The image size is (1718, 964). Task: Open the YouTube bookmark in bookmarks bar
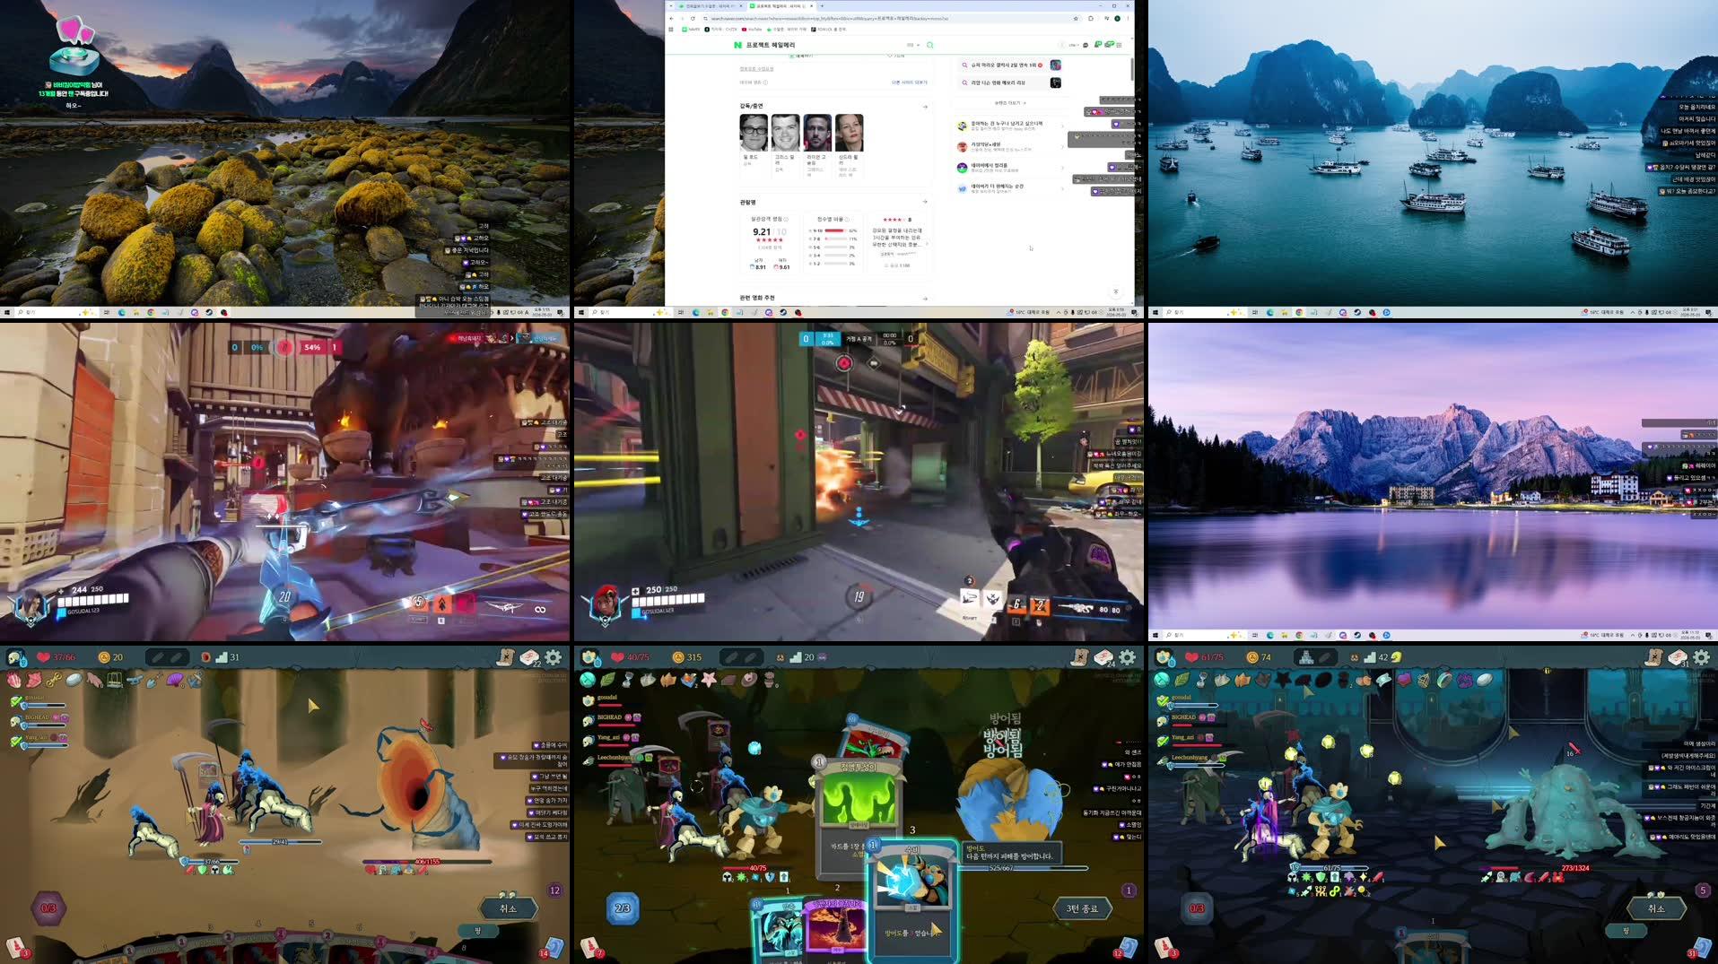pos(752,30)
